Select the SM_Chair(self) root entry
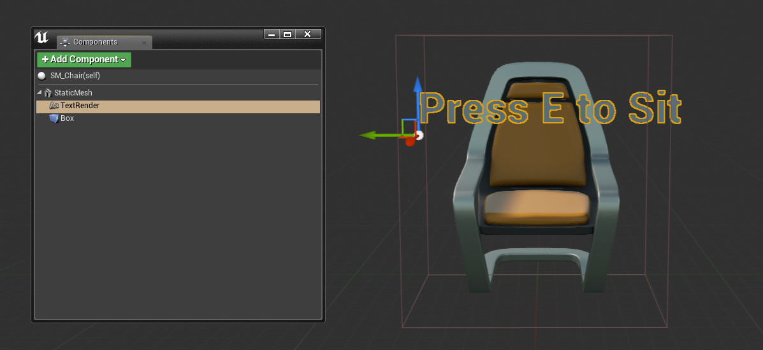 click(178, 76)
